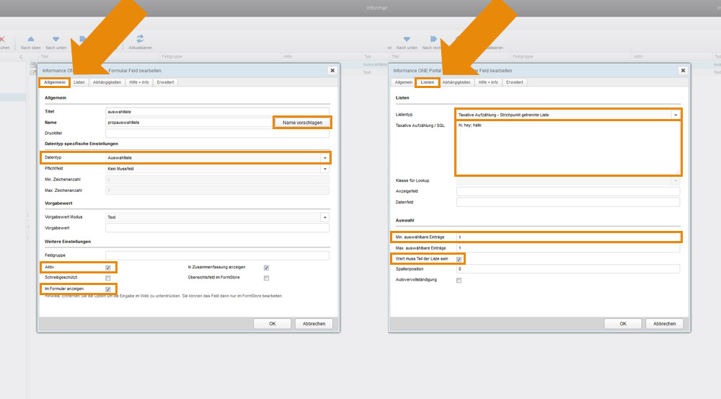Toggle Im Formular anzeigen checkbox
Image resolution: width=721 pixels, height=399 pixels.
[x=108, y=289]
